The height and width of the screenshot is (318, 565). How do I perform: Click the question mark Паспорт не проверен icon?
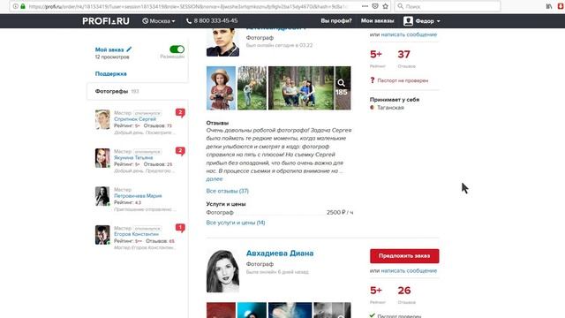(x=373, y=80)
